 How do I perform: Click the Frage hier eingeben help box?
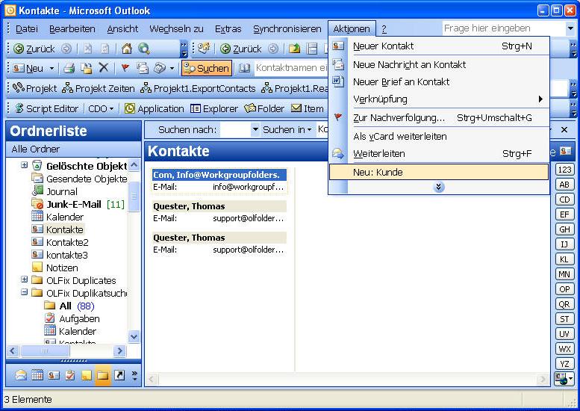[x=504, y=28]
